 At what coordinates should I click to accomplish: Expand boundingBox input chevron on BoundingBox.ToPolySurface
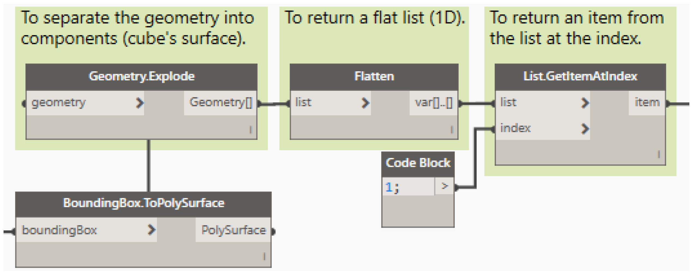coord(151,230)
